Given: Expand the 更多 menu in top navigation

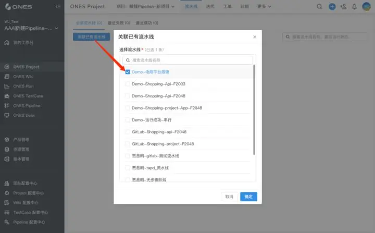Looking at the screenshot, I should pyautogui.click(x=264, y=6).
